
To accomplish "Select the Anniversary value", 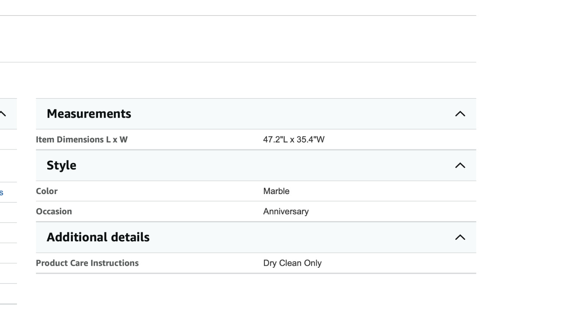I will coord(286,211).
